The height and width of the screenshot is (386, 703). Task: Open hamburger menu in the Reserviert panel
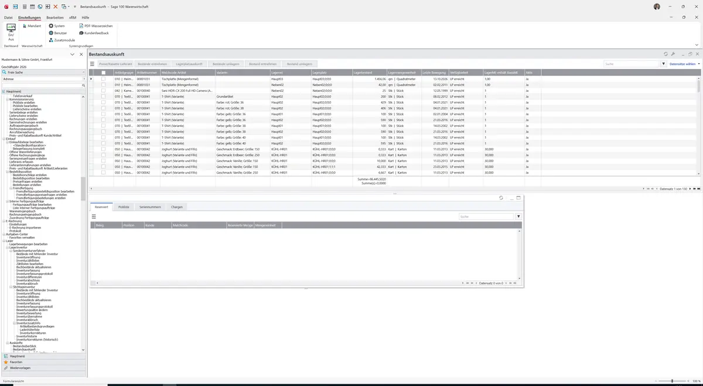tap(94, 216)
